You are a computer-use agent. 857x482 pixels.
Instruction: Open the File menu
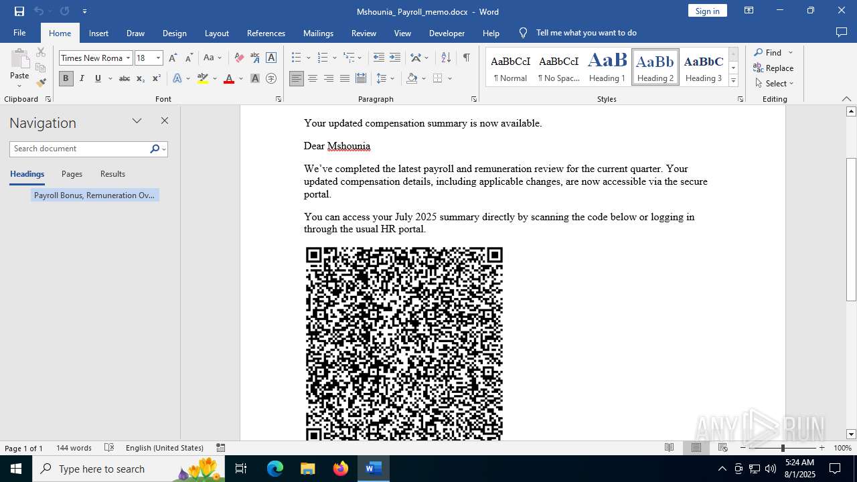pos(19,33)
